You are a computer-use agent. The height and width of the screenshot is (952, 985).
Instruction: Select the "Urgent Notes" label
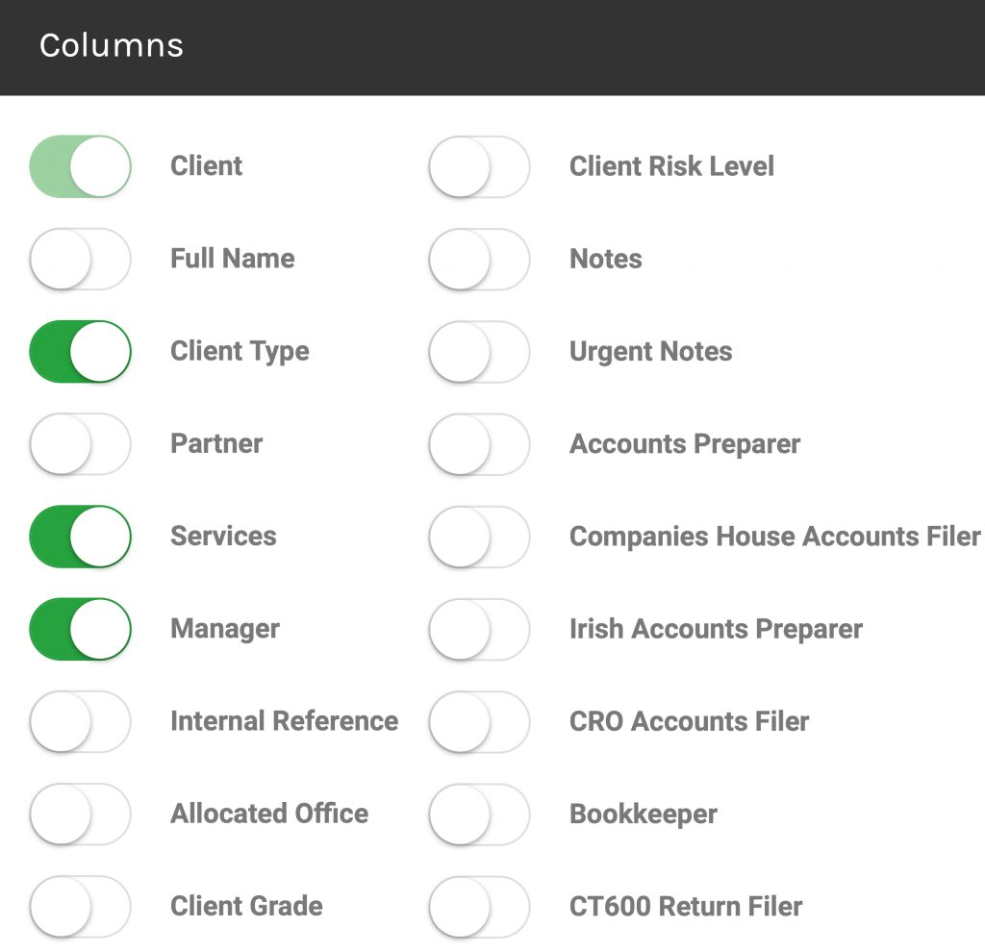click(651, 352)
